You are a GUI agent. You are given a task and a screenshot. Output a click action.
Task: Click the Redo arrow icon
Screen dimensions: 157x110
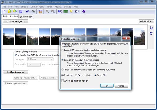pyautogui.click(x=33, y=12)
